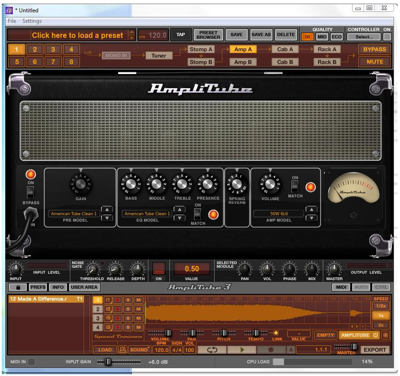The image size is (400, 376).
Task: Click the SAVE AS button
Action: pyautogui.click(x=261, y=35)
